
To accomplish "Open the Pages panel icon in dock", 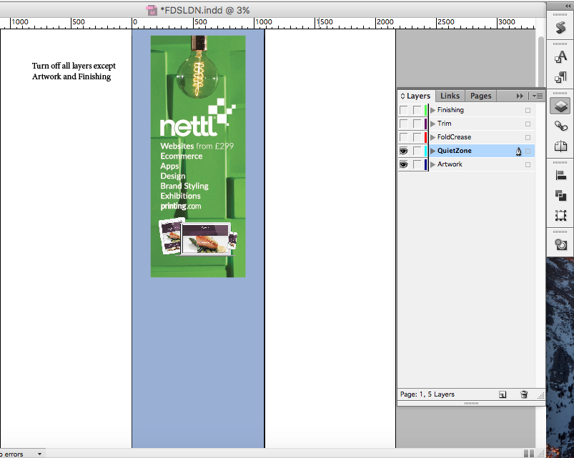I will coord(561,147).
